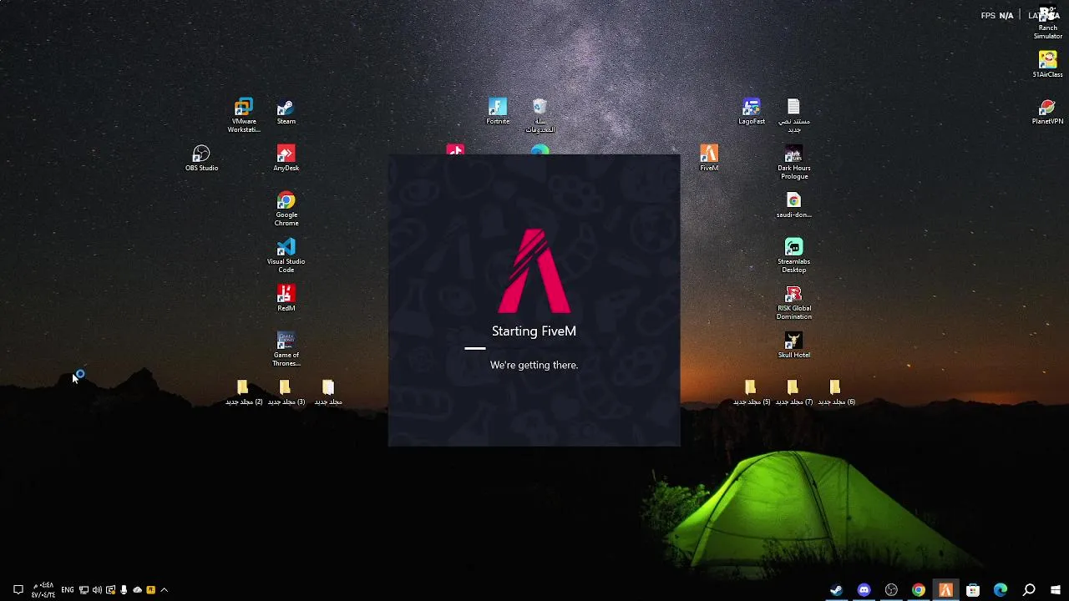Select the Ranch Simulator desktop icon
The image size is (1069, 601).
(x=1047, y=23)
